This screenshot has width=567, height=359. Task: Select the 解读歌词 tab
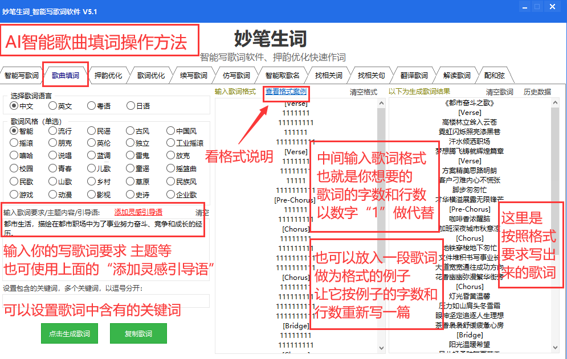(x=456, y=76)
